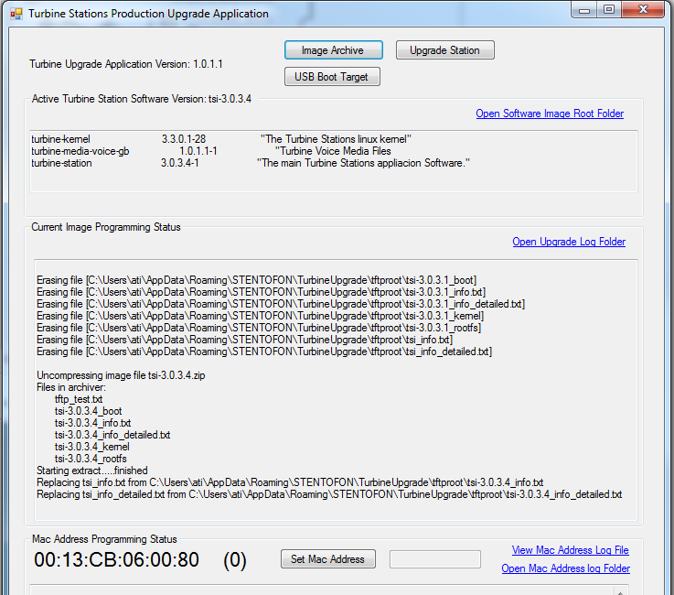Open the Upgrade Log Folder link

pos(569,242)
